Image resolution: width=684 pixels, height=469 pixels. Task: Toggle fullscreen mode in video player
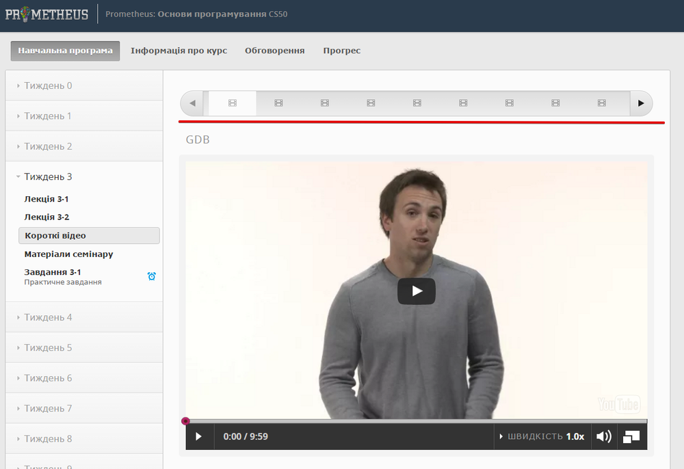click(x=631, y=436)
